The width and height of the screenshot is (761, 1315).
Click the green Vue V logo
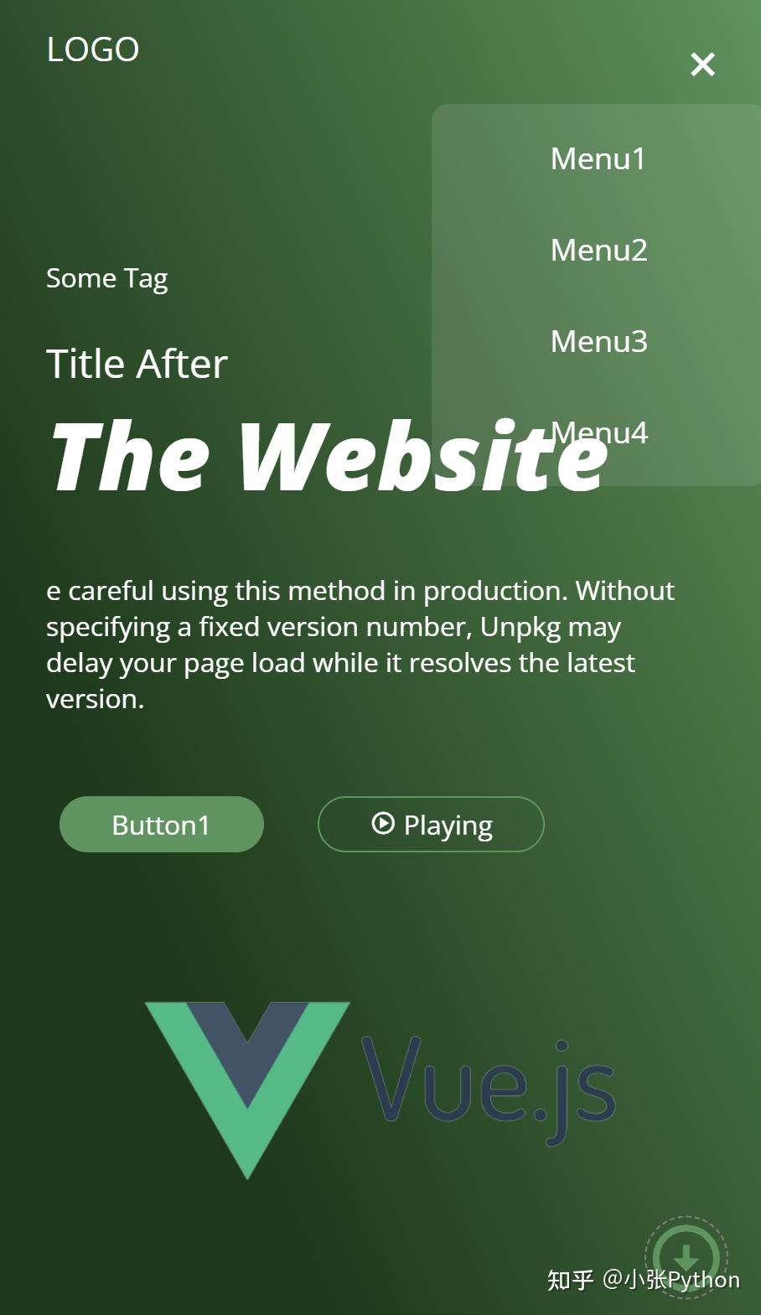tap(247, 1090)
